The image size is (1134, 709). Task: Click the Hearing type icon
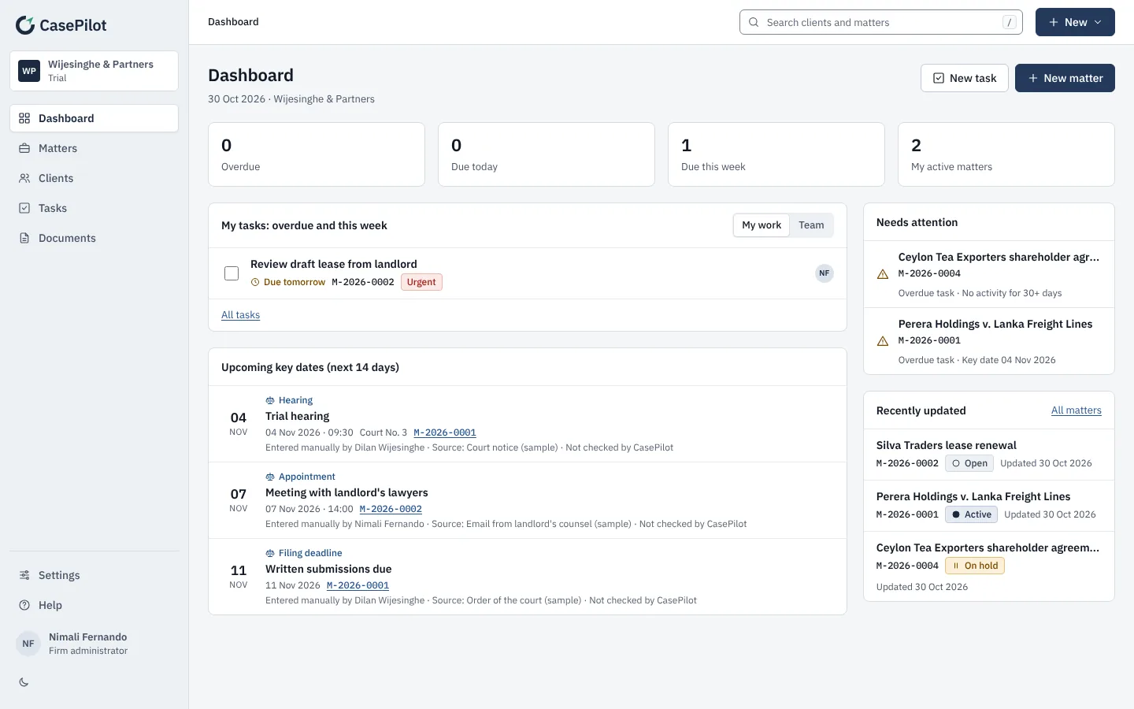click(270, 400)
